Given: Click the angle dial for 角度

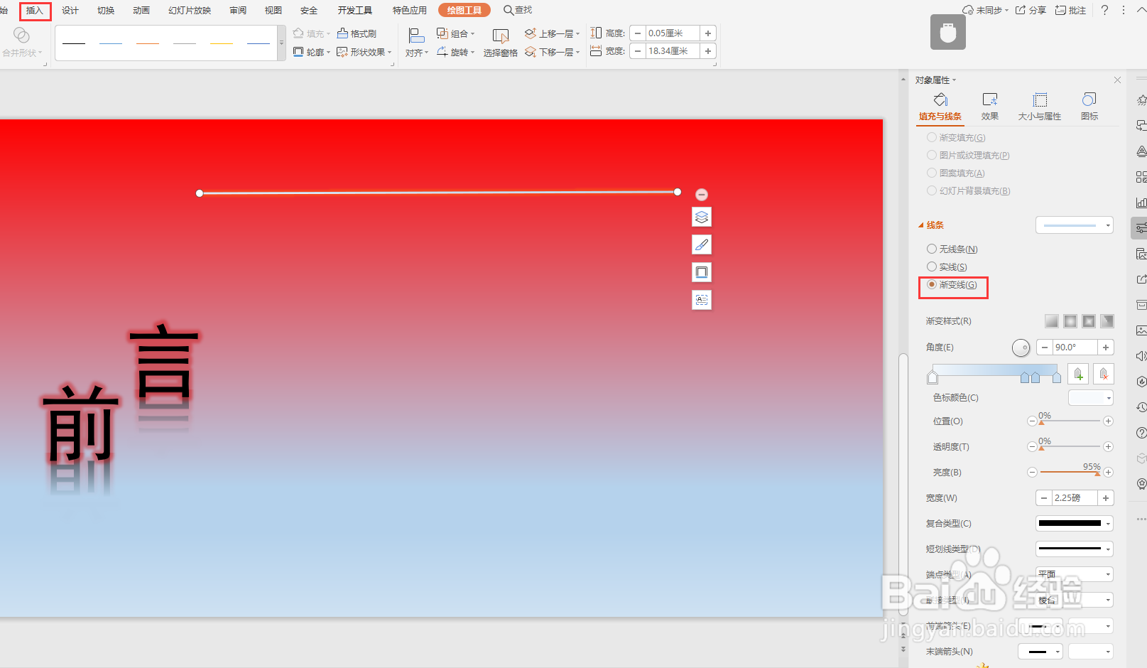Looking at the screenshot, I should (x=1021, y=348).
